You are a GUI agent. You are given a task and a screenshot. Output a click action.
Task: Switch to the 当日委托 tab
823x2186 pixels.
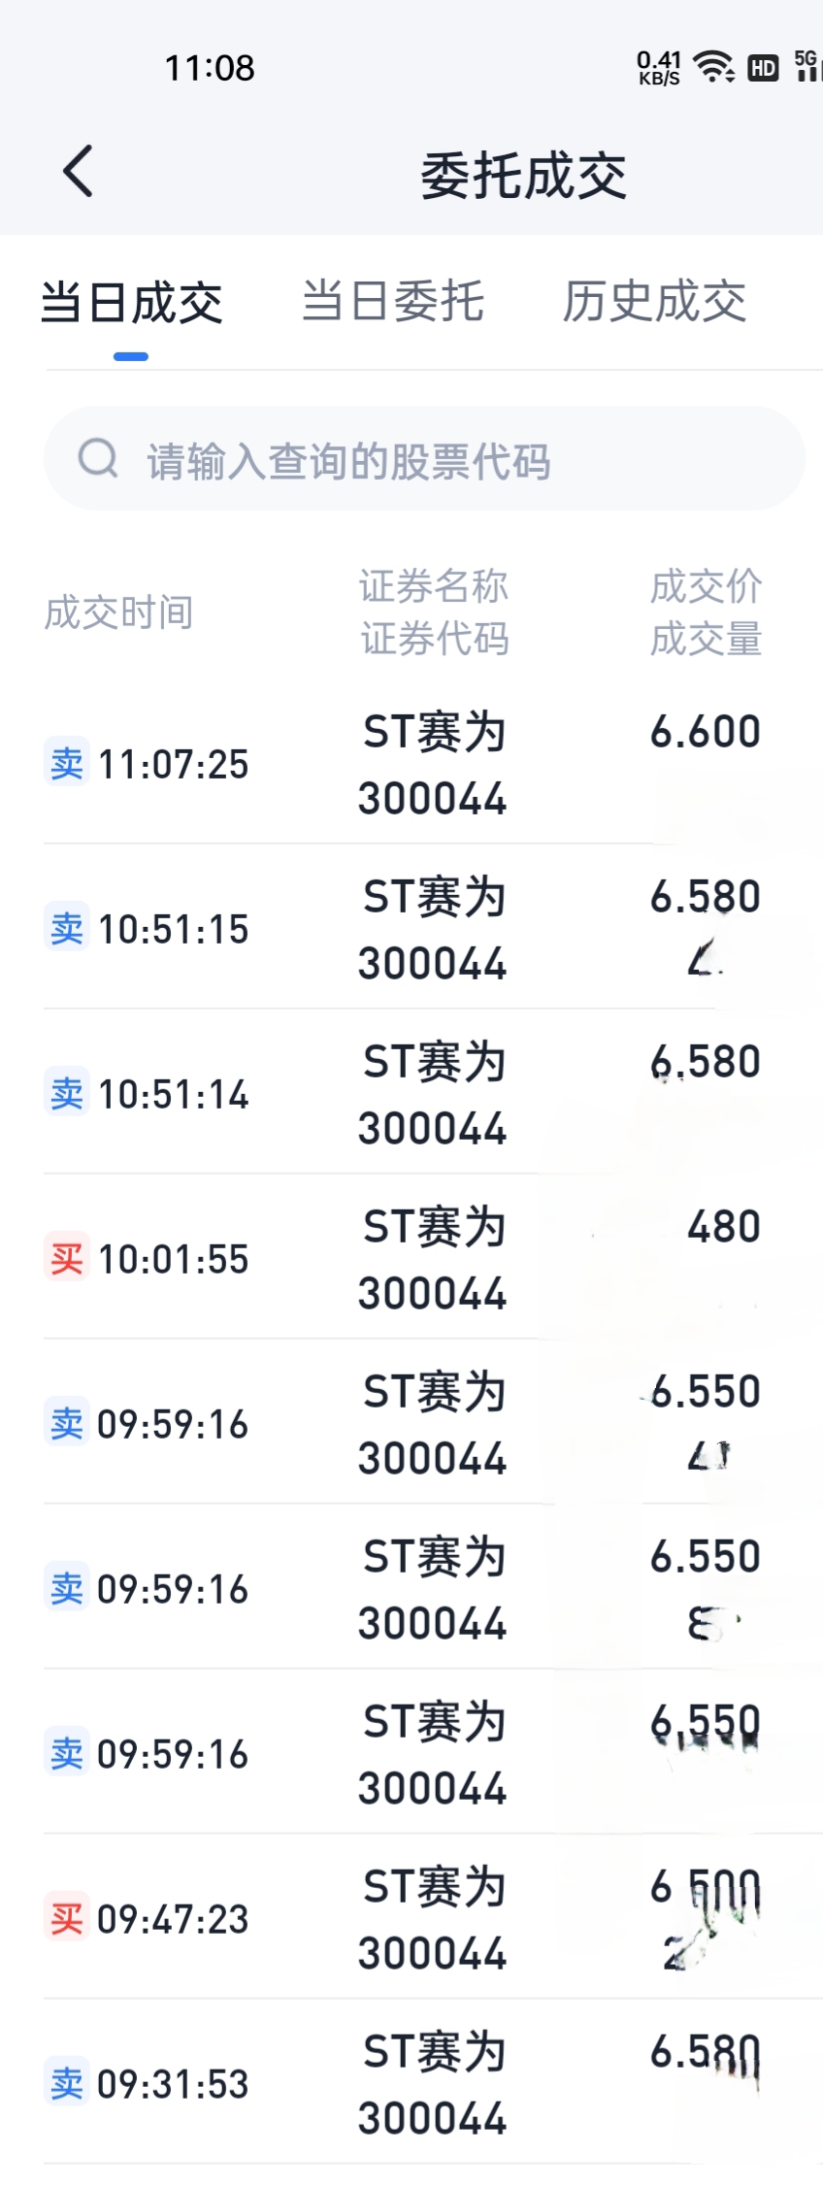[x=392, y=300]
